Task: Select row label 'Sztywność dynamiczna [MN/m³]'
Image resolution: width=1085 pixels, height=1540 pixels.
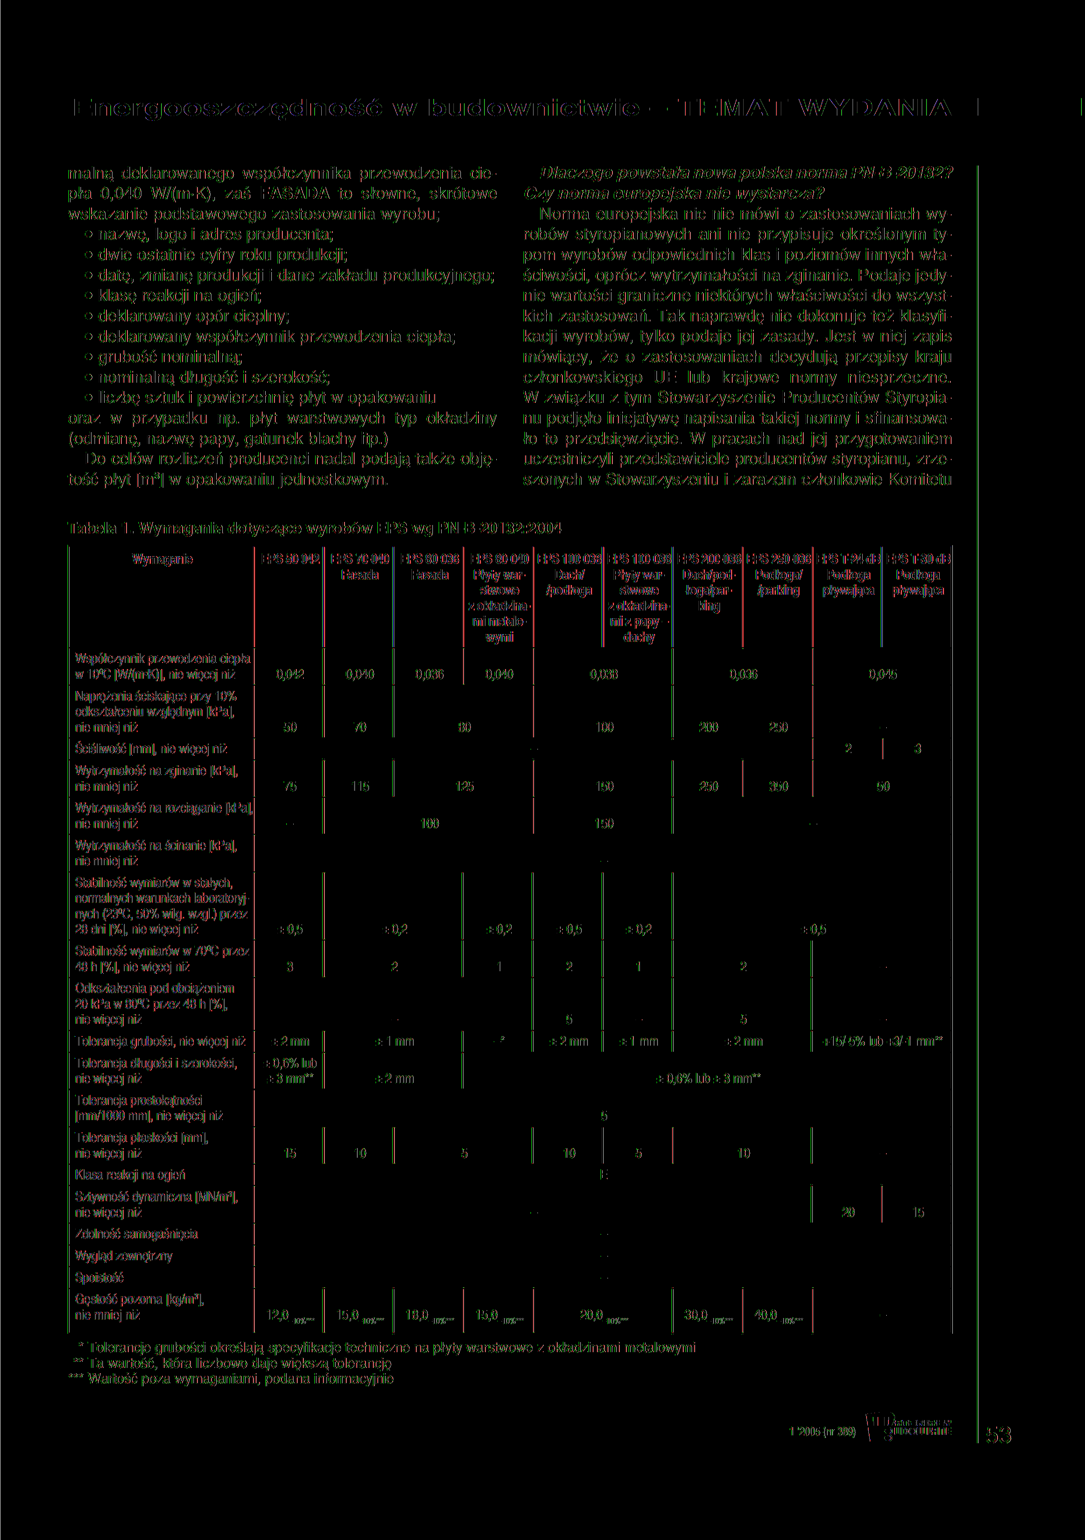Action: tap(156, 1197)
